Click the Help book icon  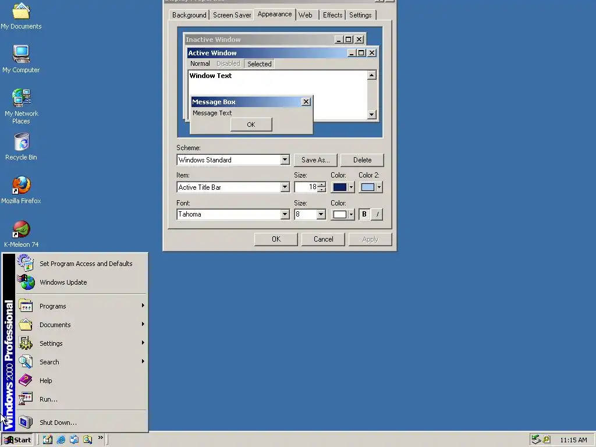pos(26,380)
